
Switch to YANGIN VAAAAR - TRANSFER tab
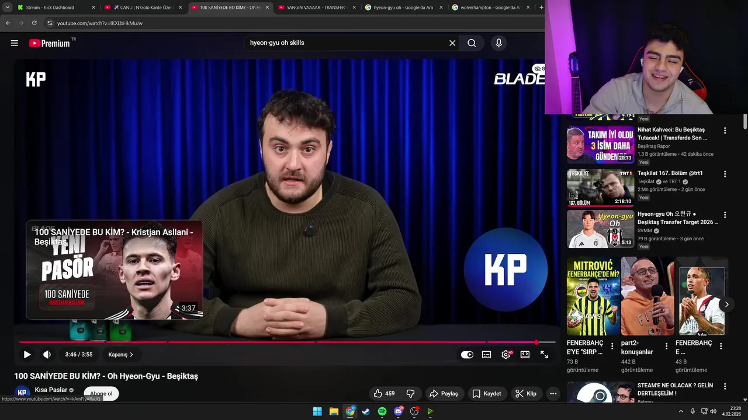point(316,8)
